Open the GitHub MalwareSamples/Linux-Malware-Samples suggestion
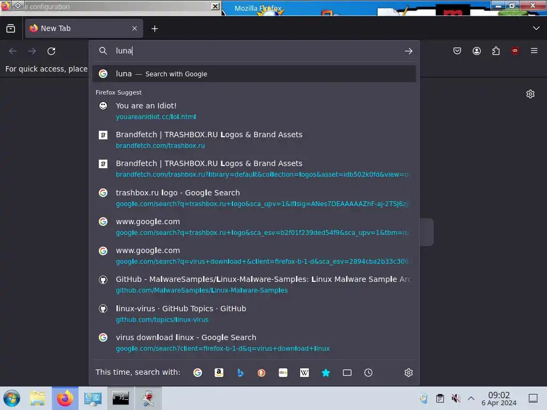 coord(254,285)
